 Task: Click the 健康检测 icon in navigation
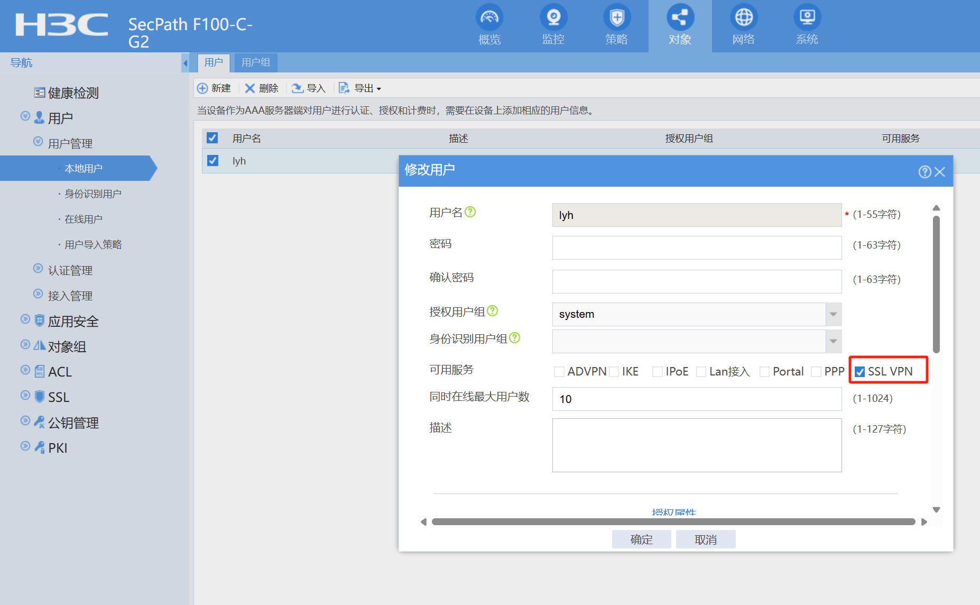[x=39, y=93]
